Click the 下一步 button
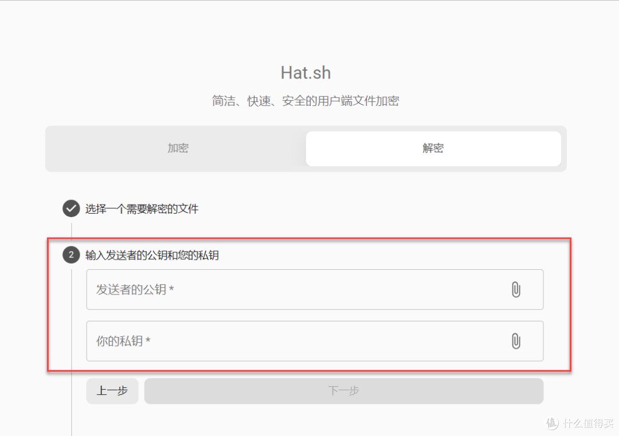 coord(344,391)
